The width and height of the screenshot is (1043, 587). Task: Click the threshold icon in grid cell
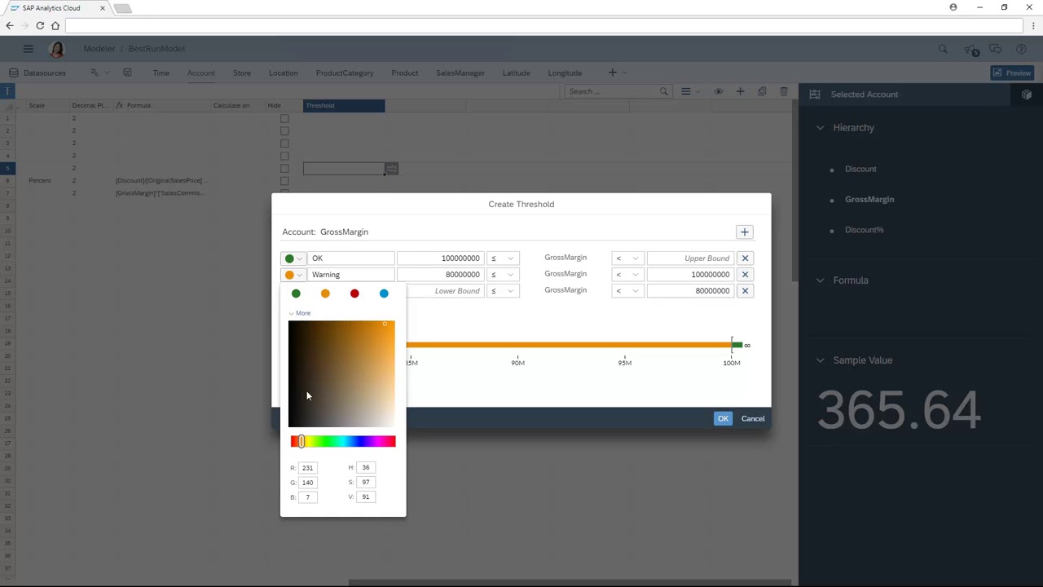392,169
